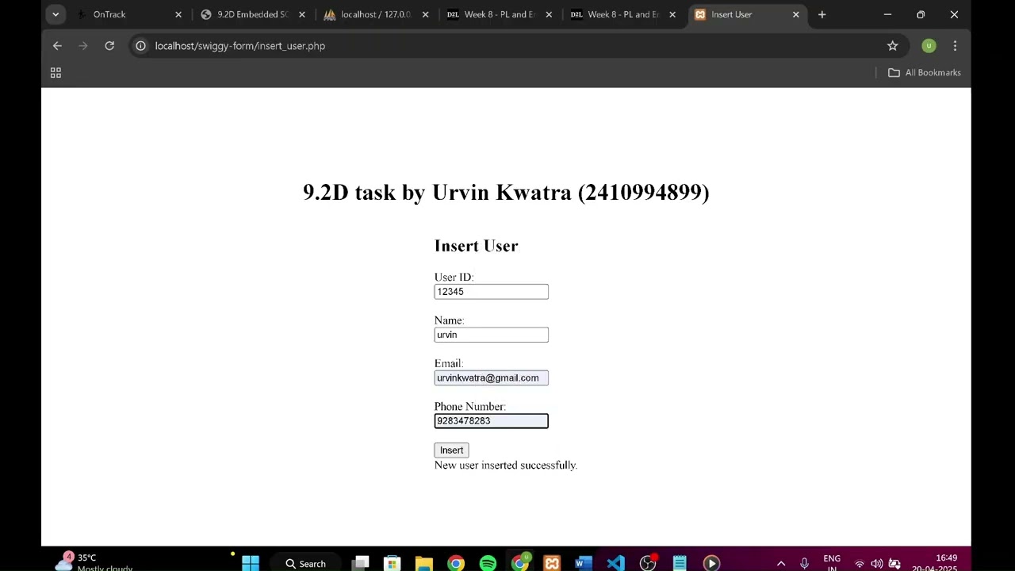
Task: Click the Name input field
Action: (x=491, y=335)
